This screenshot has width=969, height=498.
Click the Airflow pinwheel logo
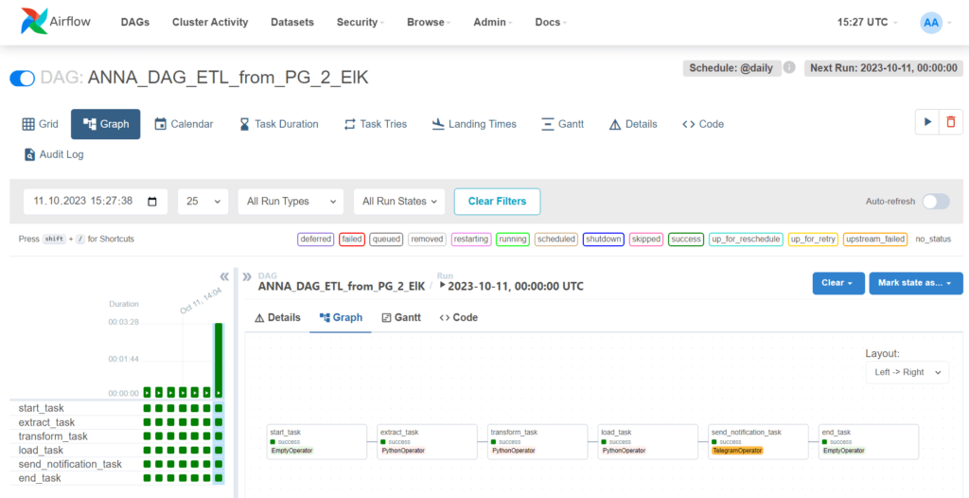click(x=34, y=22)
